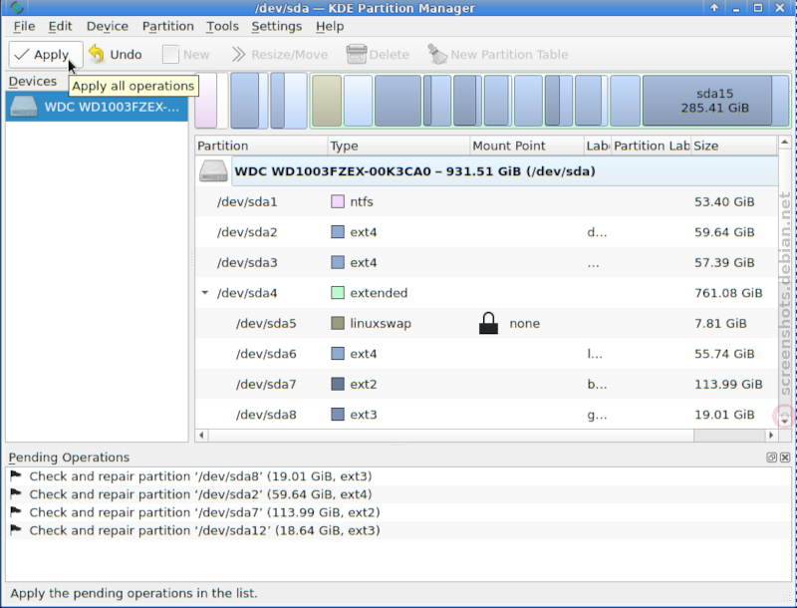Click the 'extended' type text for sda4

point(379,293)
